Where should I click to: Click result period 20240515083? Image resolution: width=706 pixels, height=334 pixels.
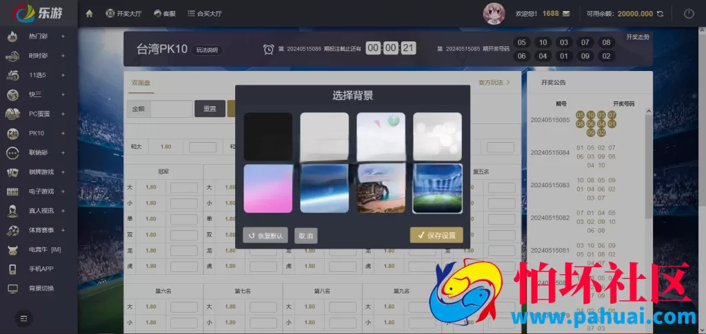click(549, 185)
